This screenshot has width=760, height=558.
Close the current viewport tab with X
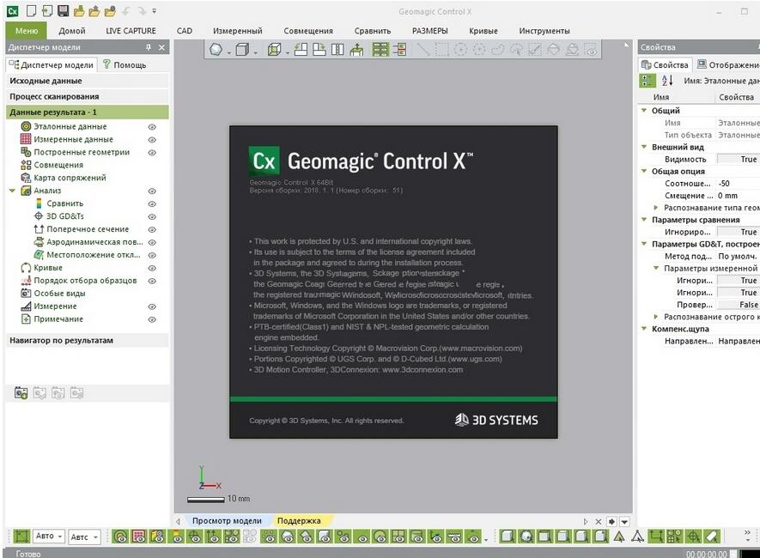pyautogui.click(x=599, y=522)
